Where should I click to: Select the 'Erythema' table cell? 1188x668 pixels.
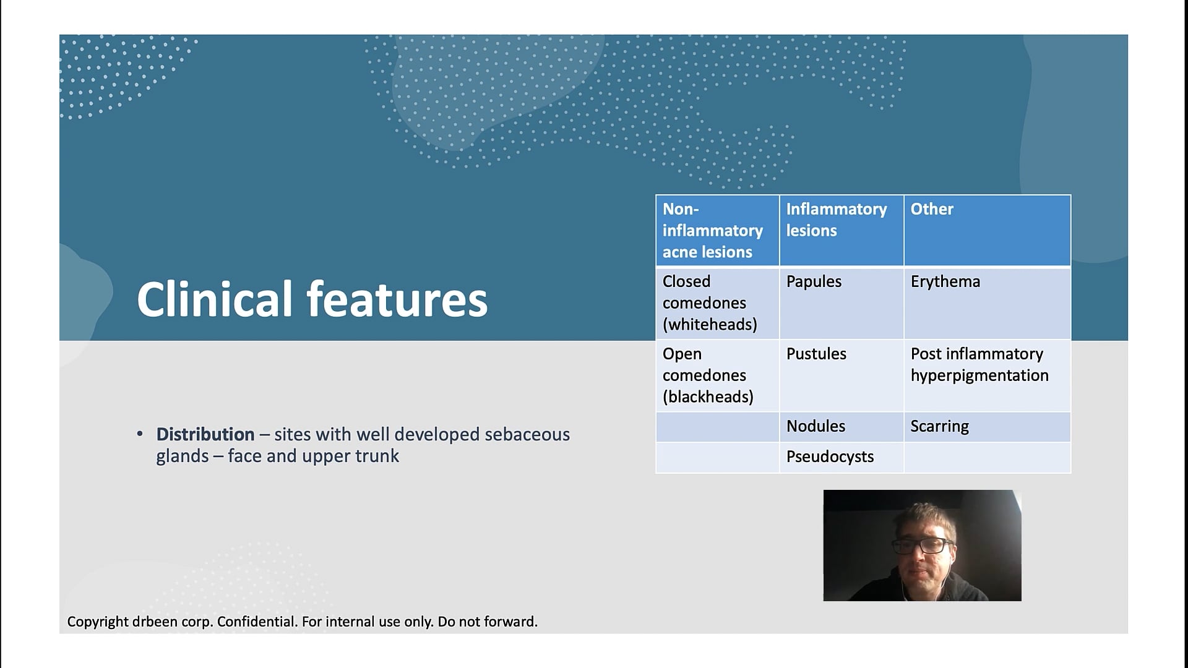coord(988,303)
